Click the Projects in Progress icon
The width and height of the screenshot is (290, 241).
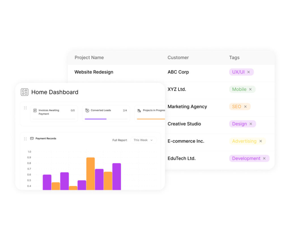click(139, 110)
